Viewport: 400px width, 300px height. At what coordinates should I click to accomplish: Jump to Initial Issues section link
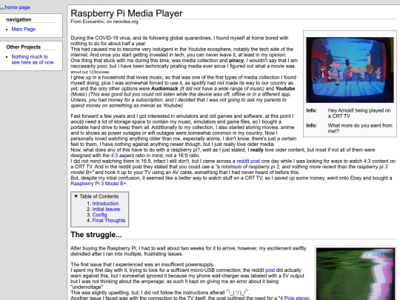[x=106, y=209]
